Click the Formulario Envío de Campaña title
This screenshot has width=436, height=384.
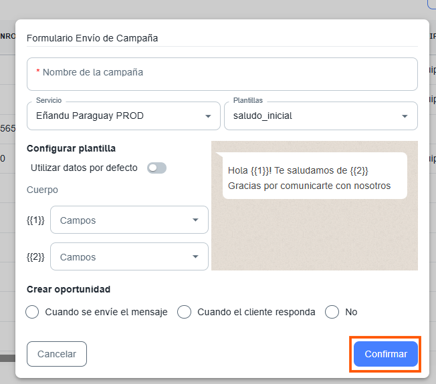(x=92, y=38)
